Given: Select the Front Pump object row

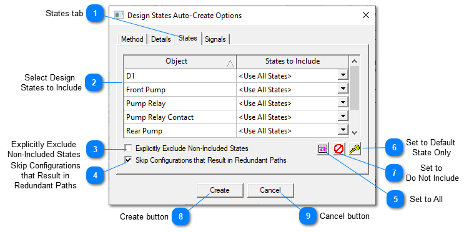Looking at the screenshot, I should pyautogui.click(x=180, y=90).
